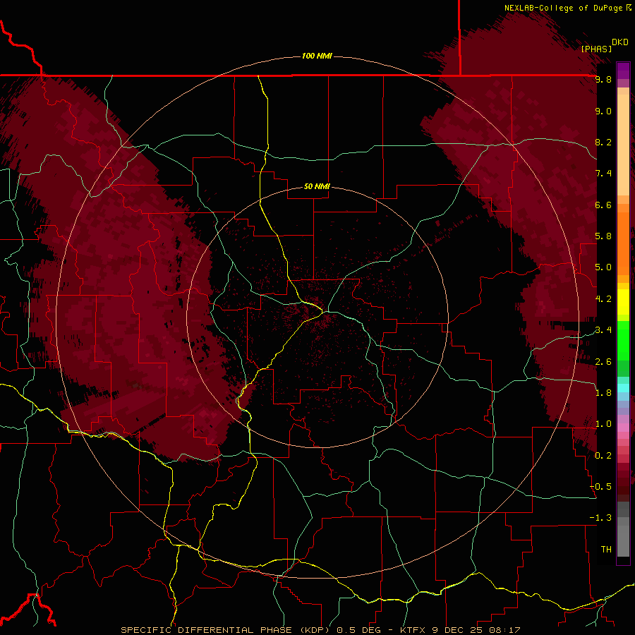Click the 100 NMI range ring label
The width and height of the screenshot is (635, 635).
point(317,56)
